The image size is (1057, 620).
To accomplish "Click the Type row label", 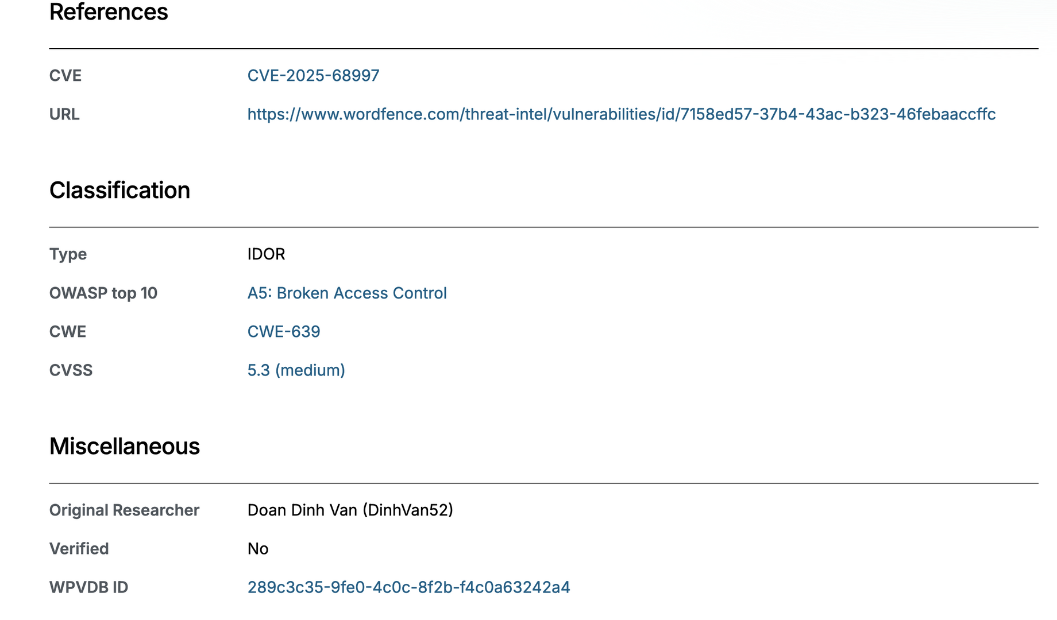I will click(x=68, y=254).
